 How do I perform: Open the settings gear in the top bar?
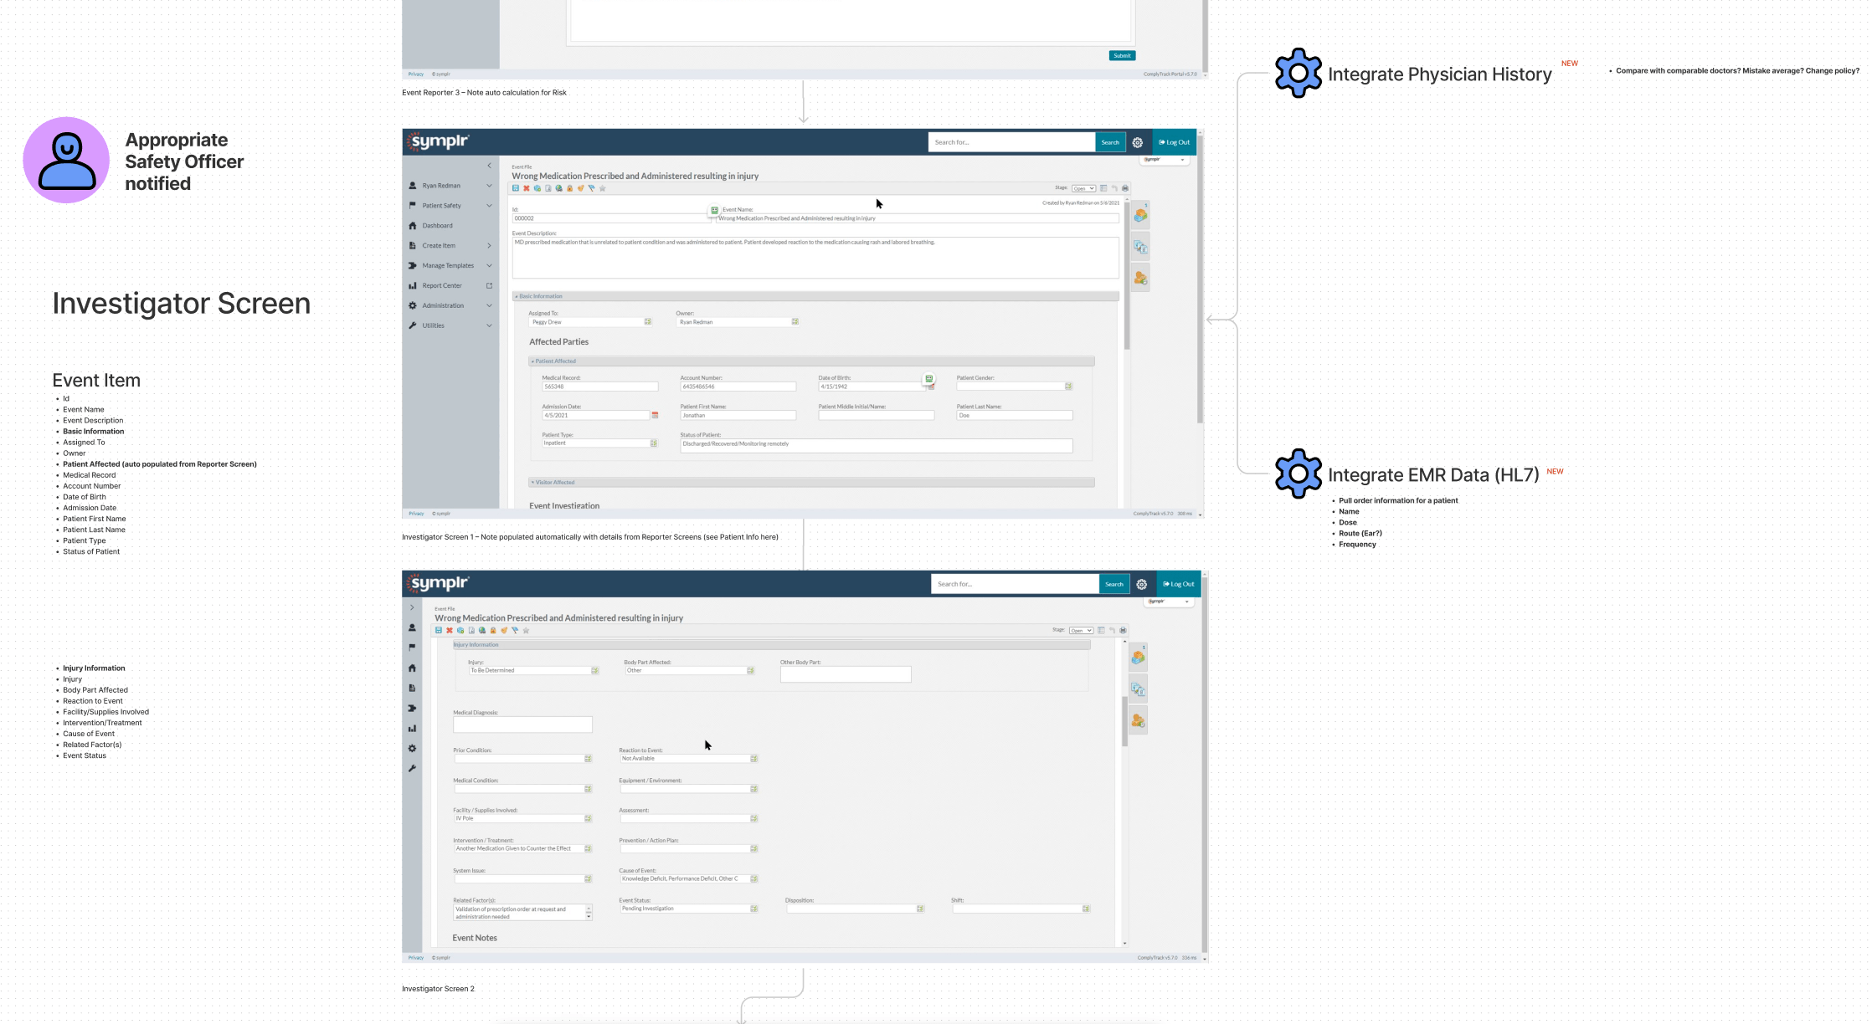point(1138,142)
